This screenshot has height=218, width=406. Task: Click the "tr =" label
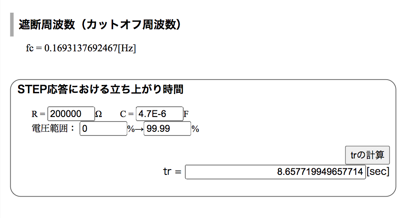tap(172, 172)
